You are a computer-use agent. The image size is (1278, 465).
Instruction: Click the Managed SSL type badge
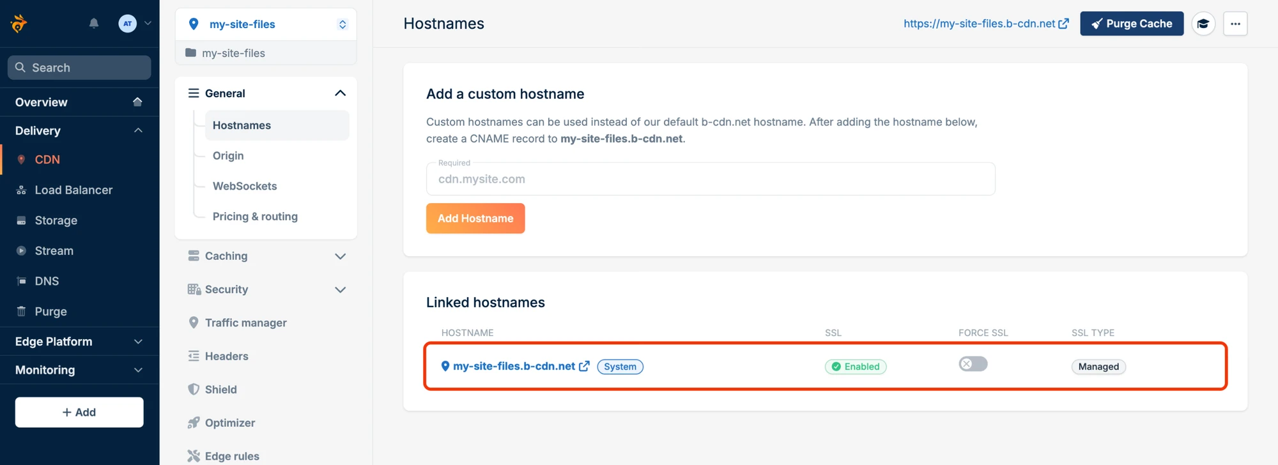pos(1098,367)
